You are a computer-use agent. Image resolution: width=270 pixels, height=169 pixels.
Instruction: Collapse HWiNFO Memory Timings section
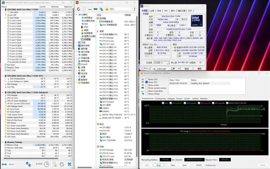tap(3, 142)
